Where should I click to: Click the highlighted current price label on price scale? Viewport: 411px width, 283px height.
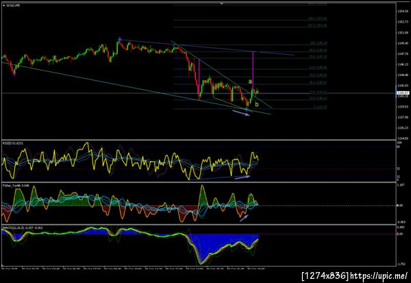pyautogui.click(x=403, y=93)
